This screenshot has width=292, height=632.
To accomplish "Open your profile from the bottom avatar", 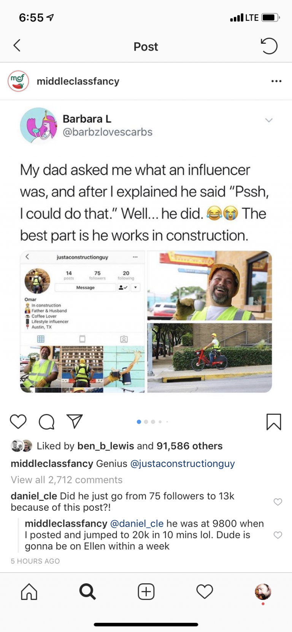I will (x=263, y=592).
